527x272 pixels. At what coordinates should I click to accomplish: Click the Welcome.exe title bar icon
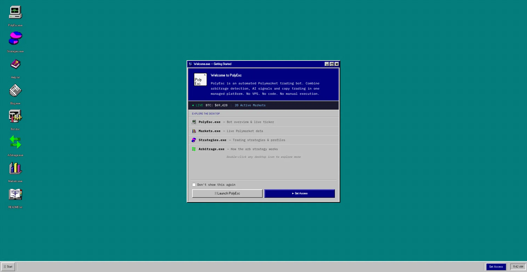point(190,64)
